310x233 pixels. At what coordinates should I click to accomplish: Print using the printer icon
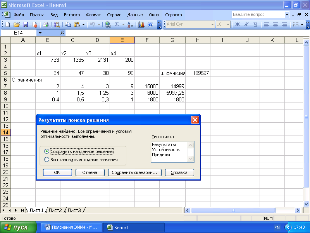point(46,24)
